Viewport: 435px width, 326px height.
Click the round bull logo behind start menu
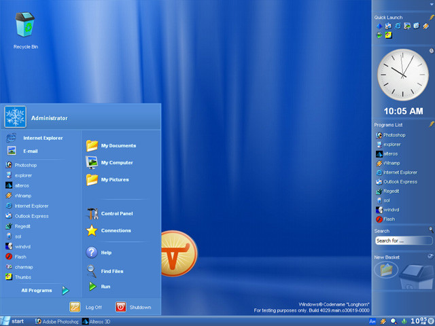(x=179, y=253)
